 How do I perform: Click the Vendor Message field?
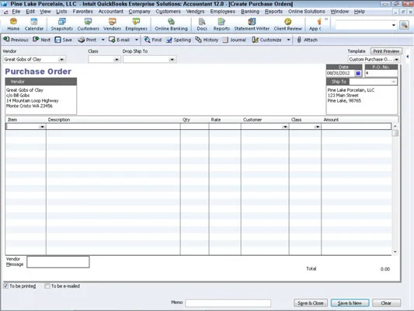pos(57,262)
